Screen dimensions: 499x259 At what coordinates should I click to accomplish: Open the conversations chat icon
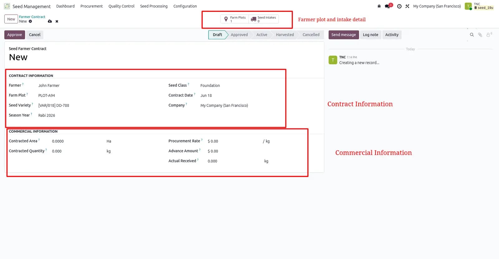[388, 6]
